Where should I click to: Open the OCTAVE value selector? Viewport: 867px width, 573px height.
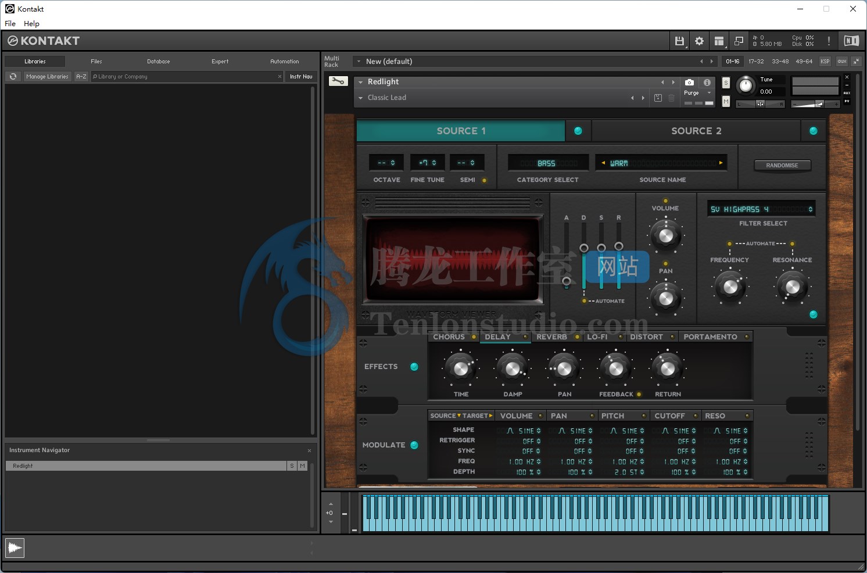click(386, 163)
